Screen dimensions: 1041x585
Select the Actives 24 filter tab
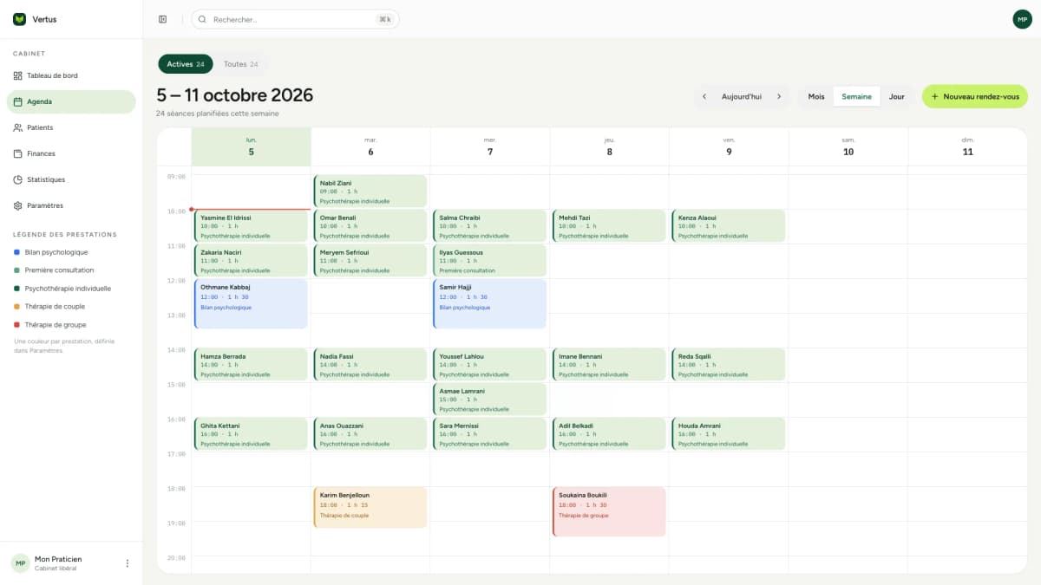pos(186,64)
